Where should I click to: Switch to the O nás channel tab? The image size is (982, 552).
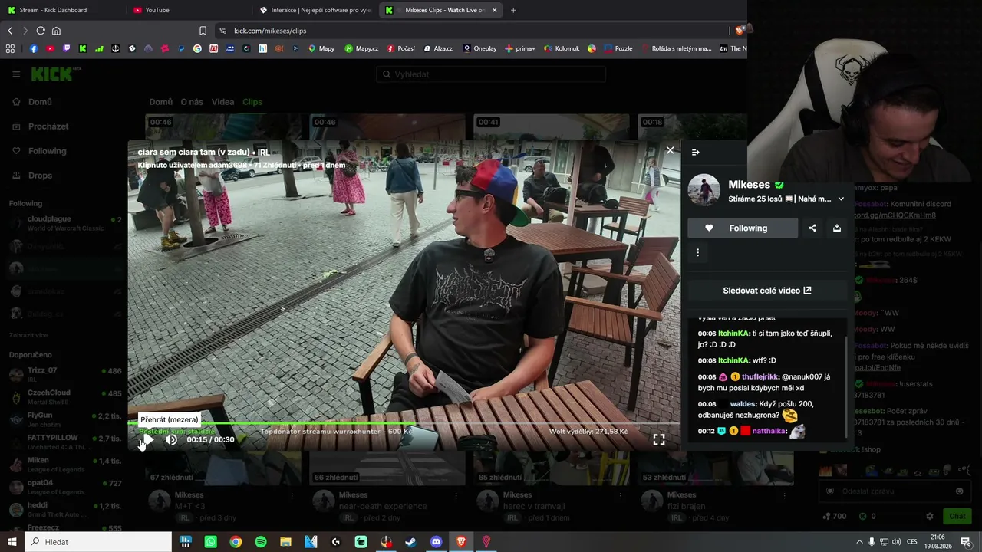pyautogui.click(x=192, y=102)
